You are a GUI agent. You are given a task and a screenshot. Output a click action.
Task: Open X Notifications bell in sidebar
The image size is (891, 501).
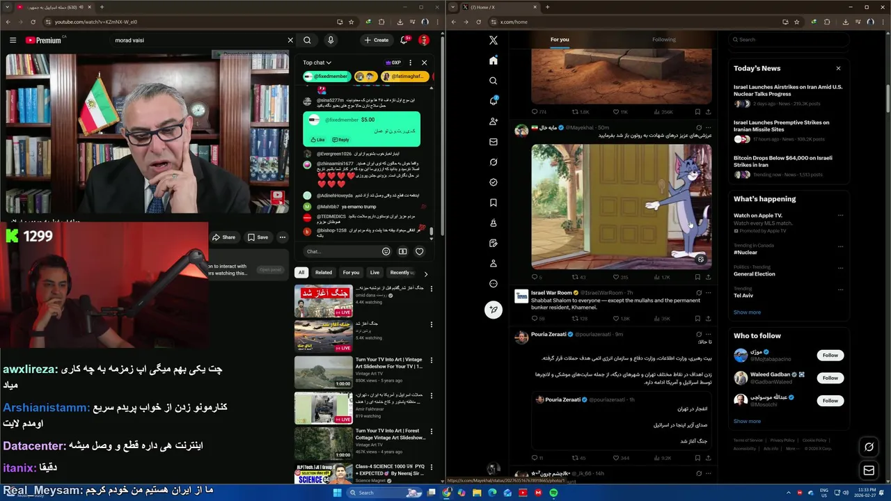point(493,101)
